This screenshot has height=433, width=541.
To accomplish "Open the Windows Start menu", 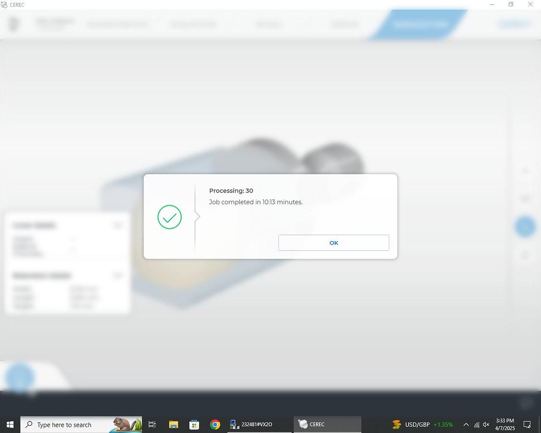I will click(10, 424).
